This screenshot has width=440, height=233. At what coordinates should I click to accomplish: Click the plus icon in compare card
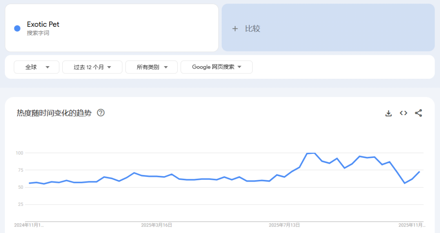[x=235, y=29]
